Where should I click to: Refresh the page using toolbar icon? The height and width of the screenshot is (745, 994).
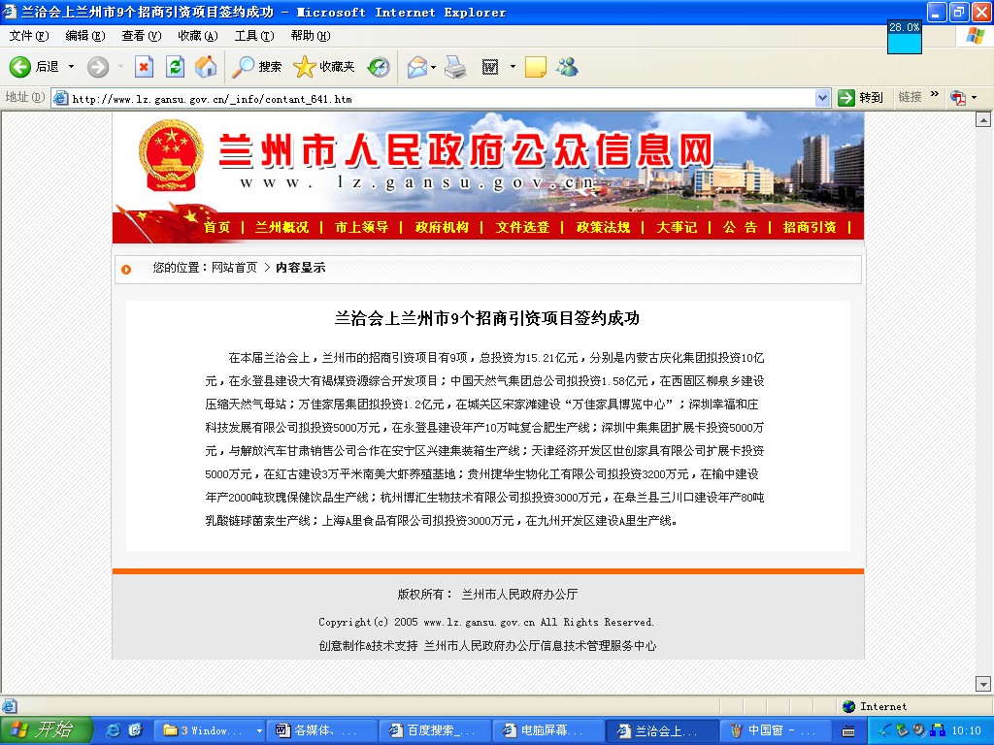point(175,67)
